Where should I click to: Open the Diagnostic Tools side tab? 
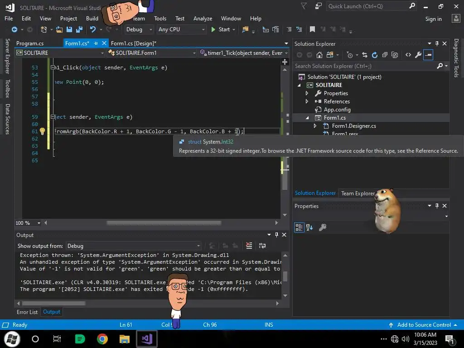click(x=456, y=58)
